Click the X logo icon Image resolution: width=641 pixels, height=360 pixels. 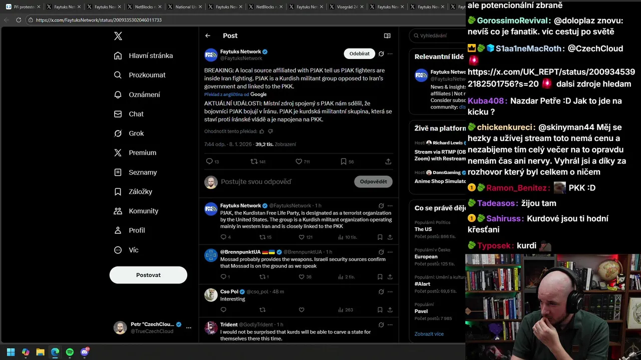point(118,36)
